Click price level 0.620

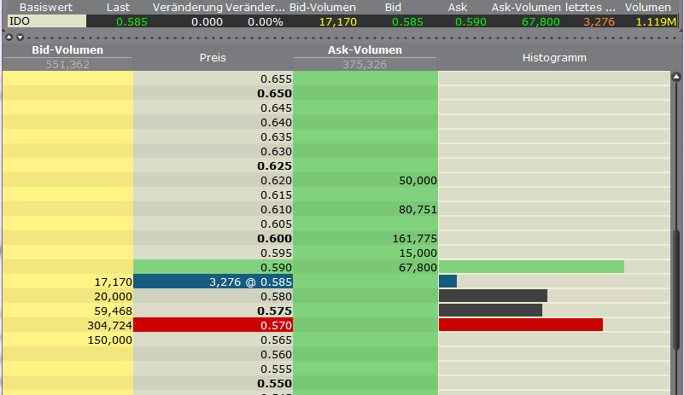[x=276, y=181]
